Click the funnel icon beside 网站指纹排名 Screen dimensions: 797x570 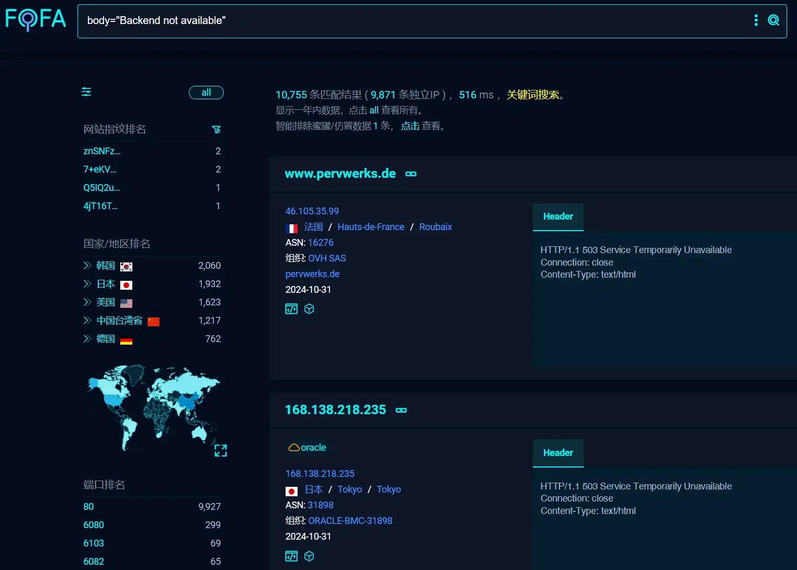[x=216, y=129]
